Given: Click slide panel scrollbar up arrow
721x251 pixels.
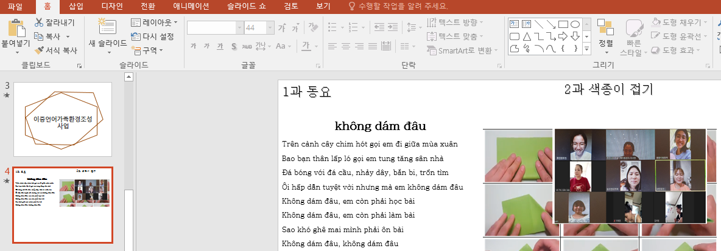Looking at the screenshot, I should (128, 77).
